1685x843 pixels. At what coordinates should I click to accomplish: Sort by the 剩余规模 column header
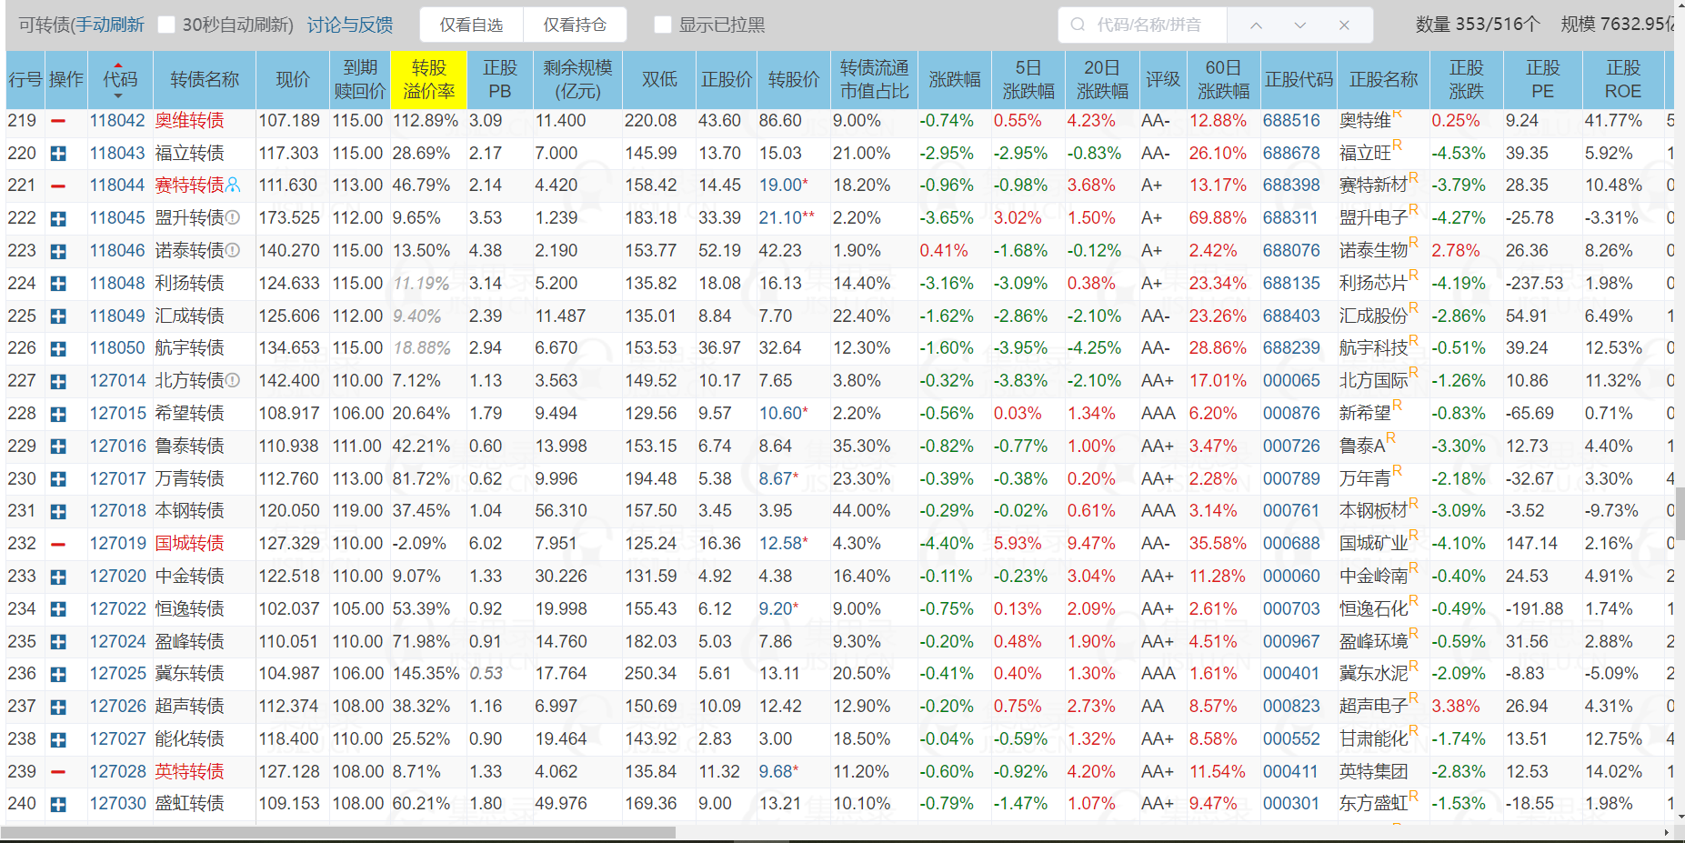[x=577, y=80]
